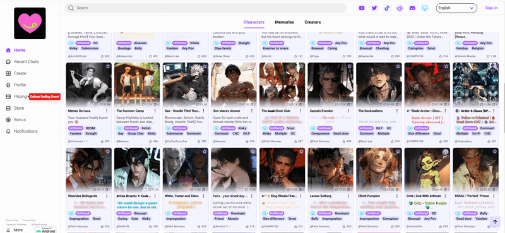Screen dimensions: 505x233
Task: Open Notifications from the sidebar
Action: 21,131
